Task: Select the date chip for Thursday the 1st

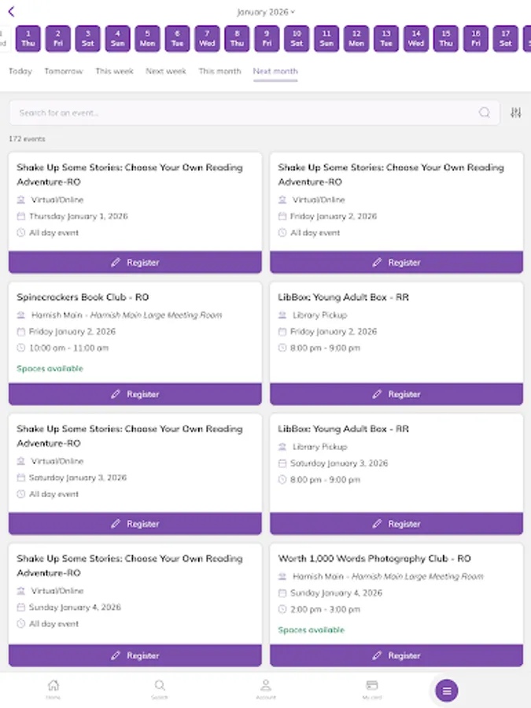Action: pyautogui.click(x=27, y=38)
